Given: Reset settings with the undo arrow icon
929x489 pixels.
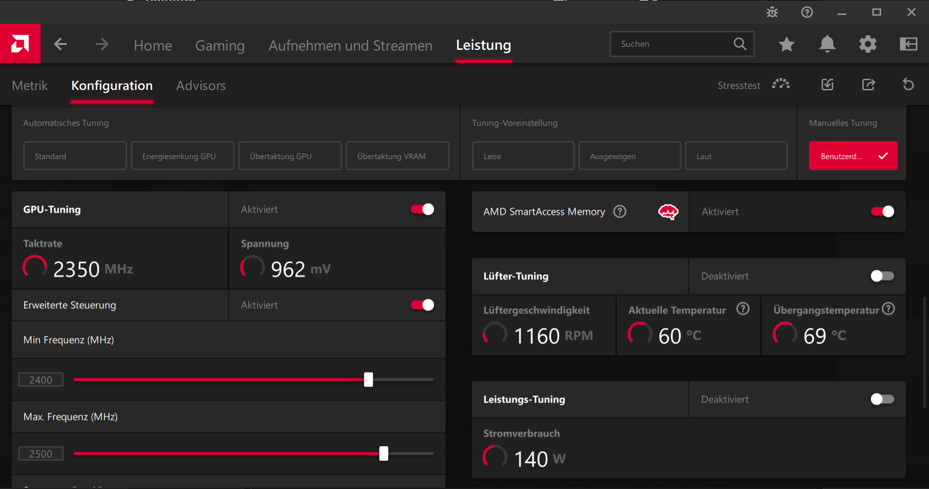Looking at the screenshot, I should click(x=908, y=85).
